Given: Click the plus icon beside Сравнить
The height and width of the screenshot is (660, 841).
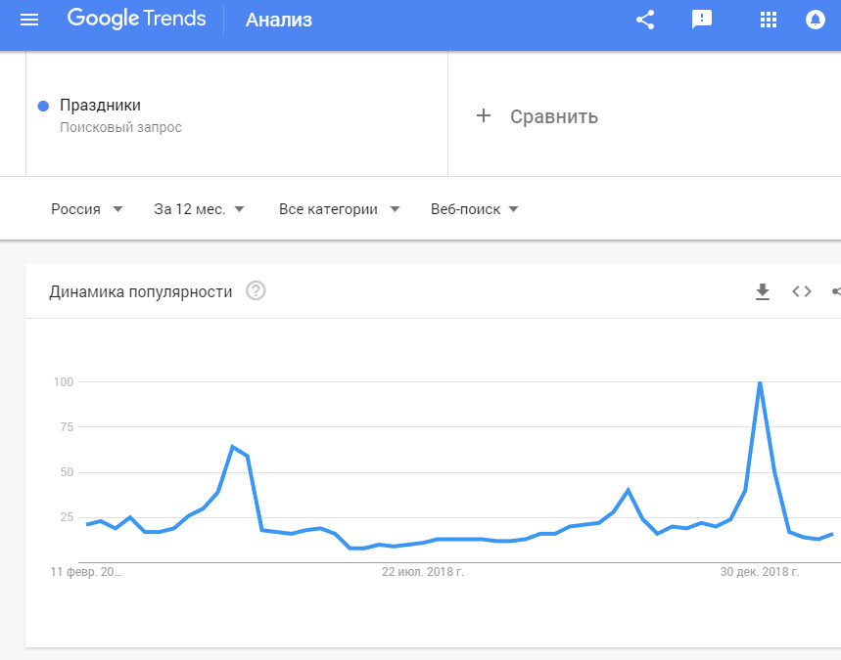Looking at the screenshot, I should [483, 116].
